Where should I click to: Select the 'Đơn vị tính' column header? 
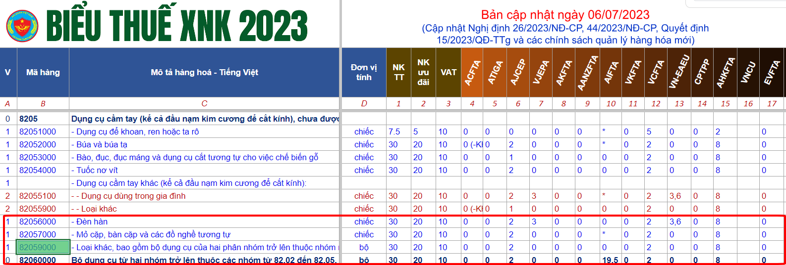pyautogui.click(x=364, y=72)
